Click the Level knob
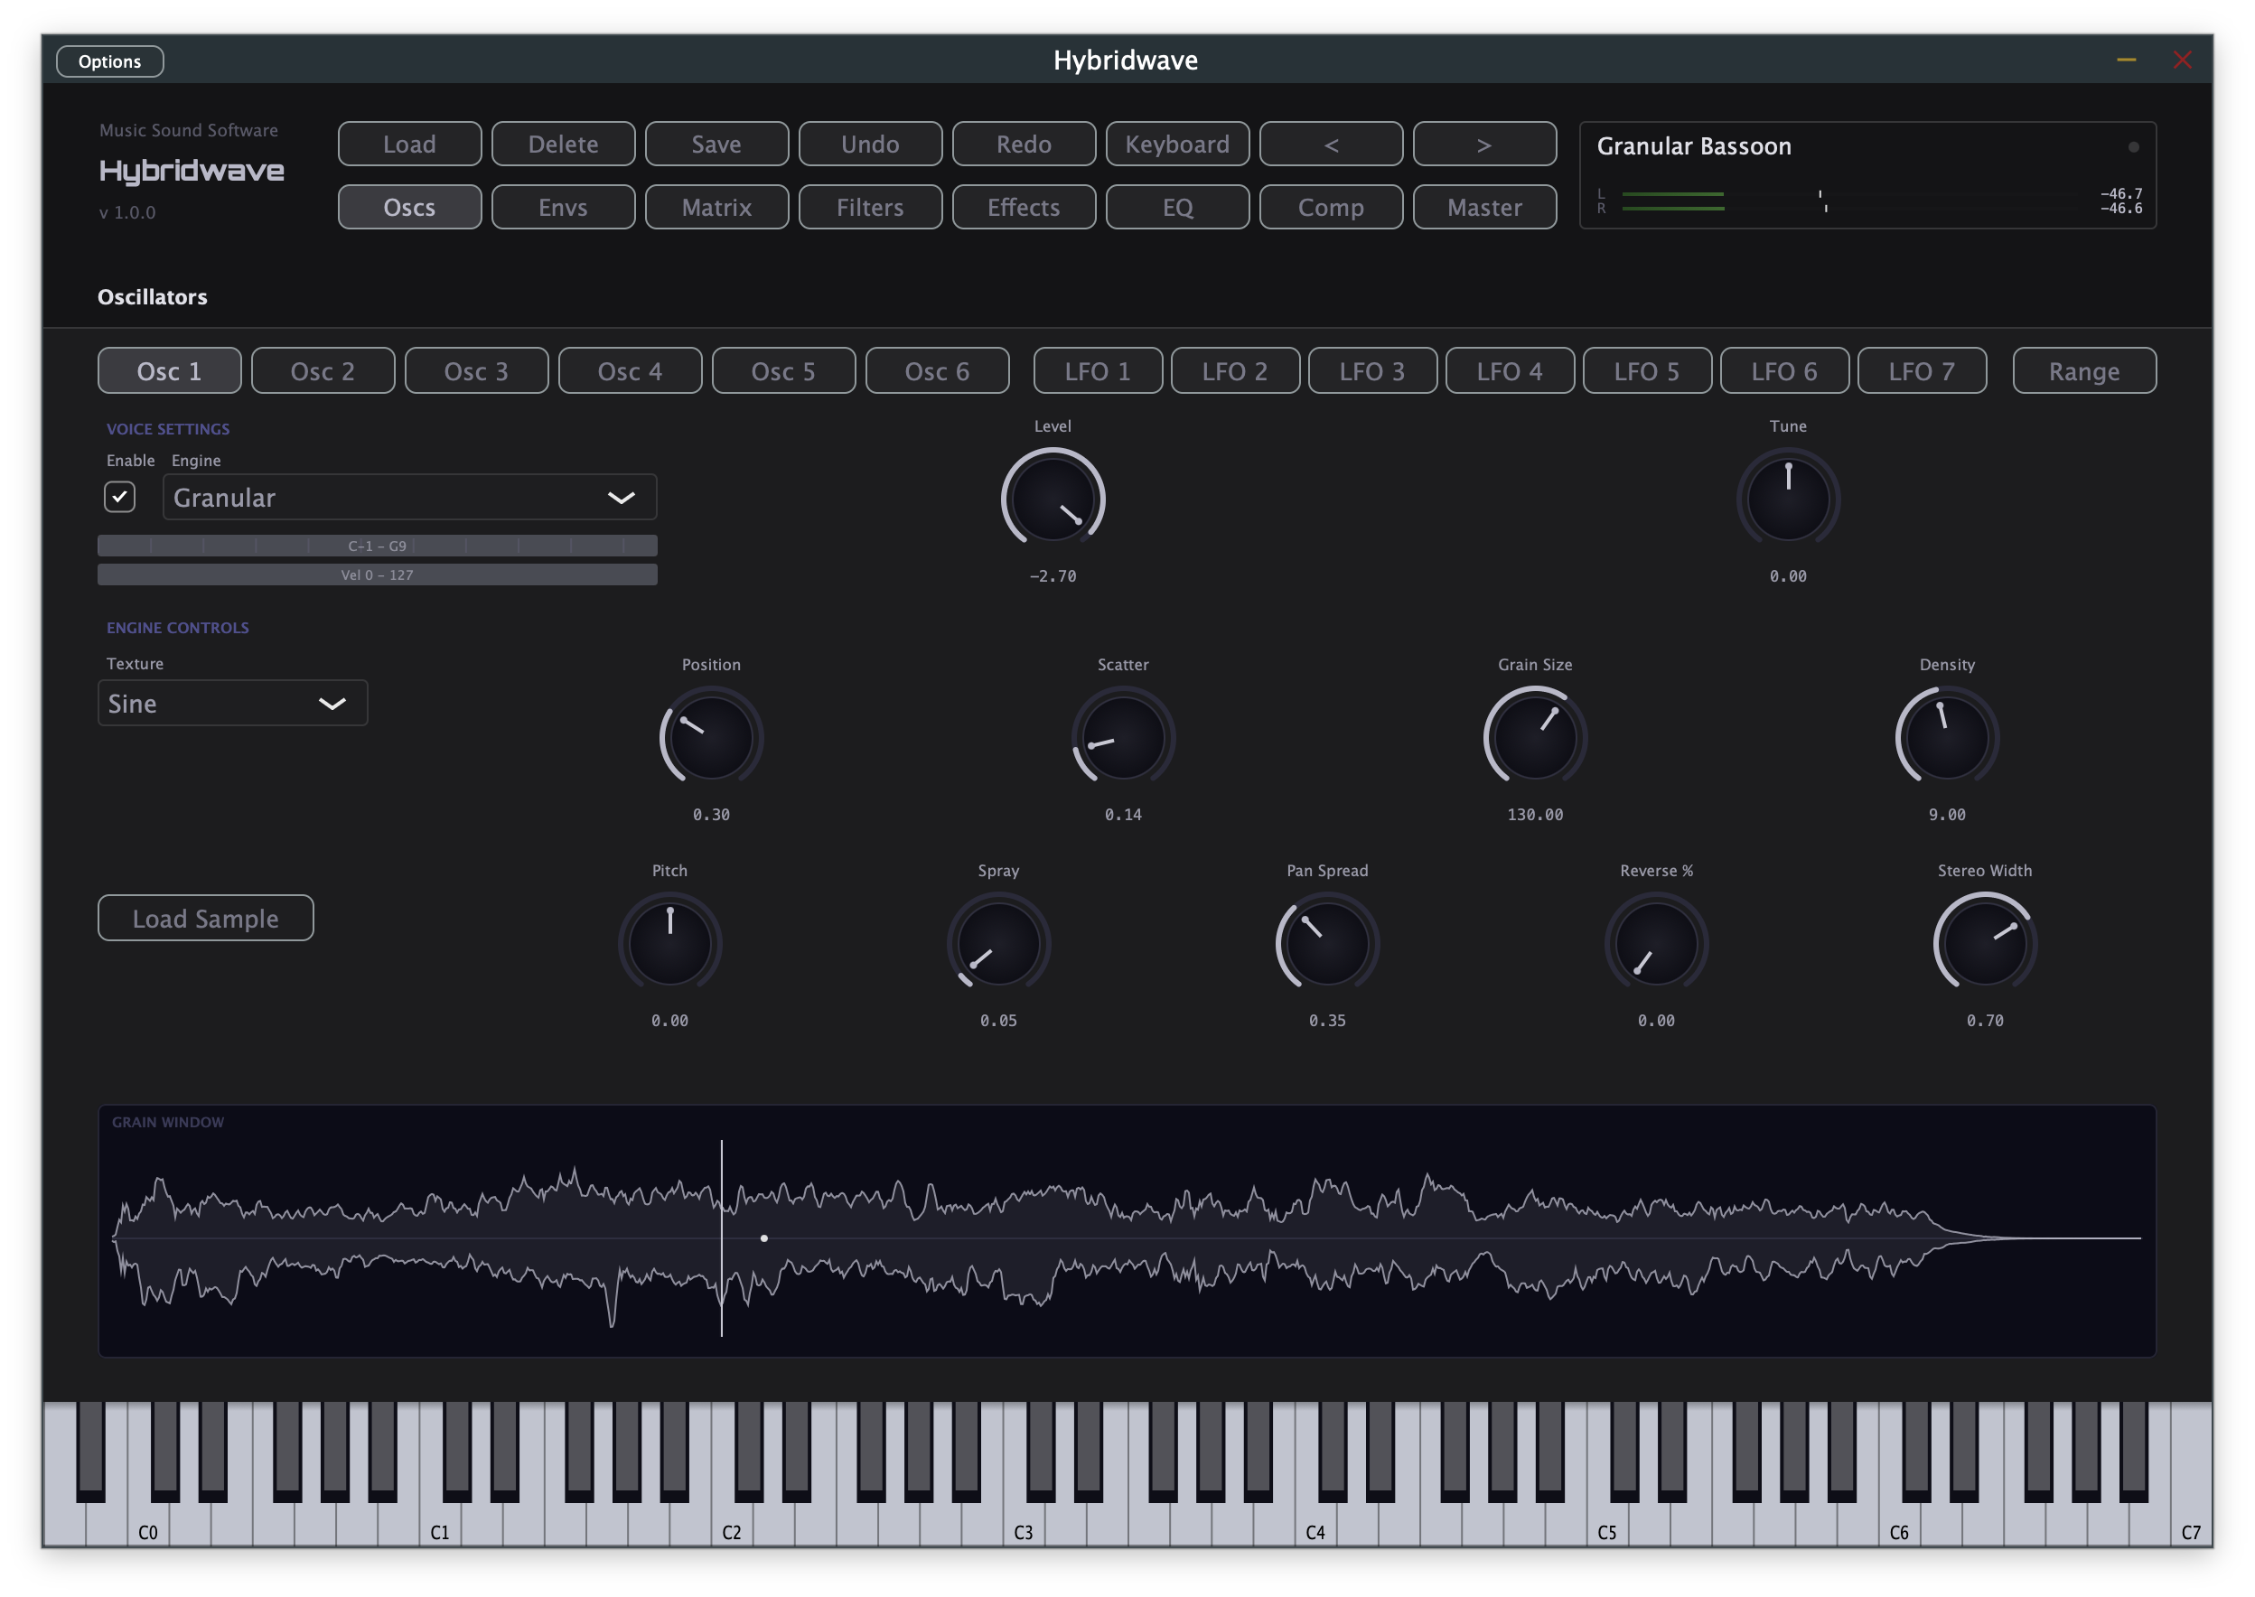Viewport: 2255px width, 1597px height. 1053,499
